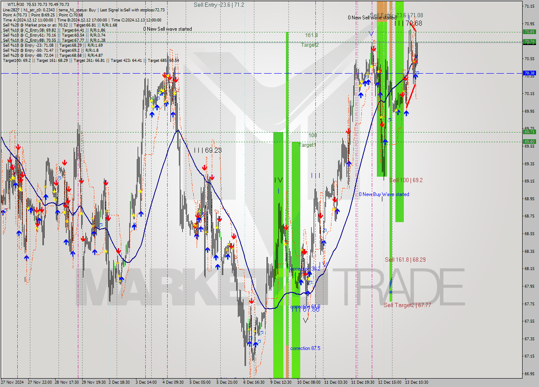Select the correction 87.5 label
The height and width of the screenshot is (387, 539).
point(305,348)
